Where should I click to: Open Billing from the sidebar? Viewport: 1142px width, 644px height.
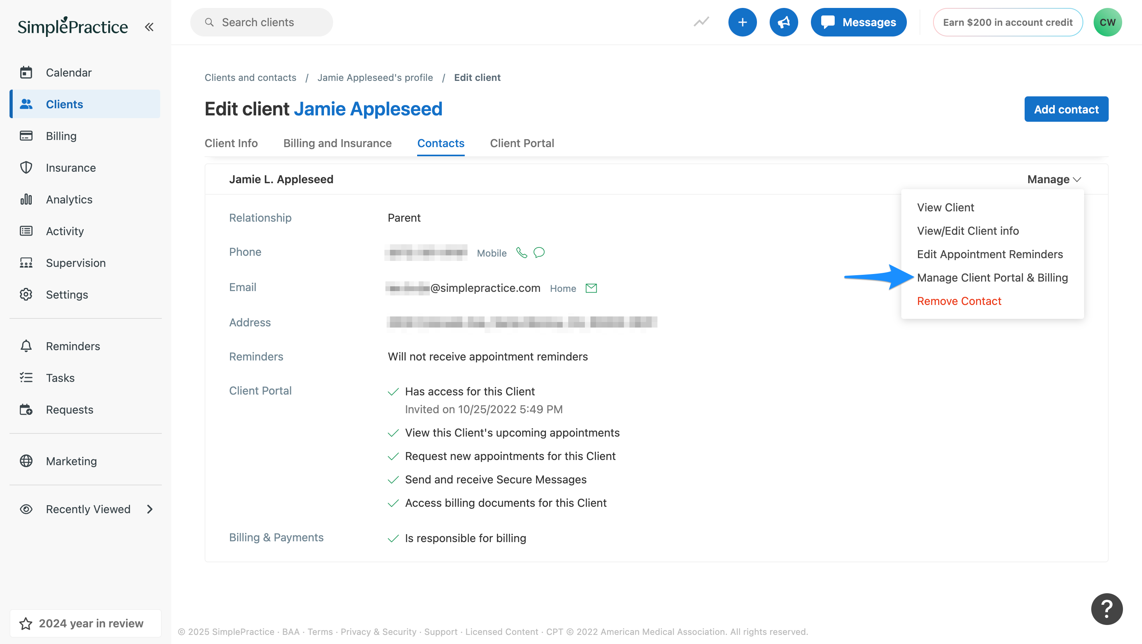[85, 136]
